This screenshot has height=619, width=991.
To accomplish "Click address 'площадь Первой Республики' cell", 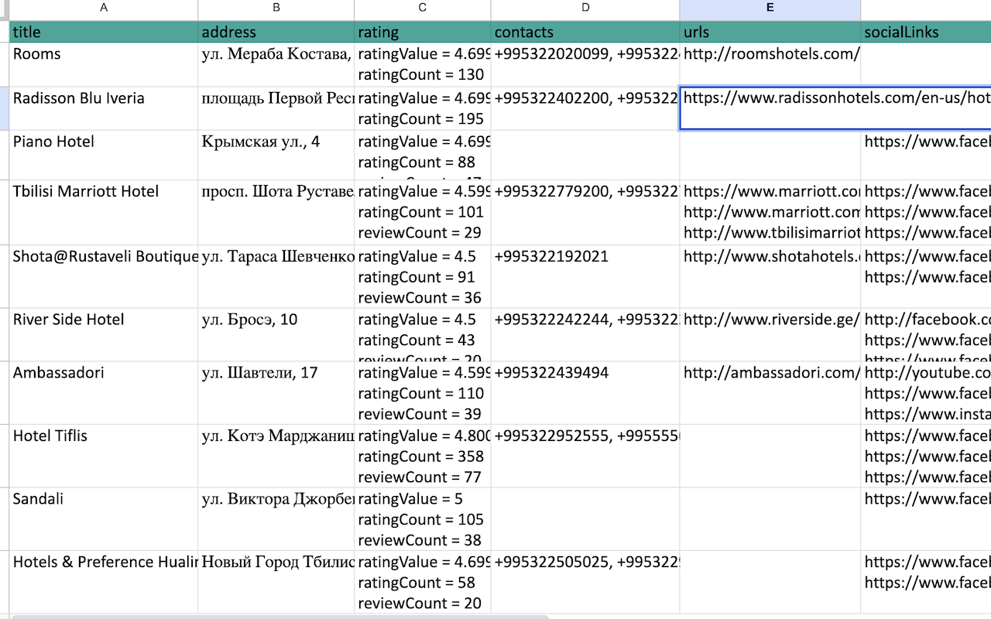I will [276, 108].
